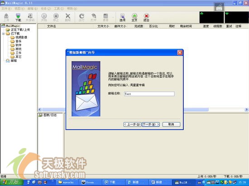Collapse the 已下载 folder tree node
The image size is (249, 186).
pyautogui.click(x=3, y=33)
